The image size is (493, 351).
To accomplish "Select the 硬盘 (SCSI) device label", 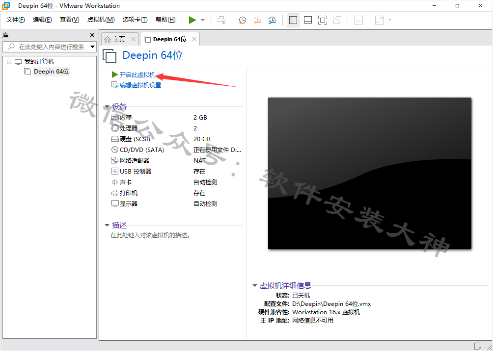I will click(x=135, y=139).
